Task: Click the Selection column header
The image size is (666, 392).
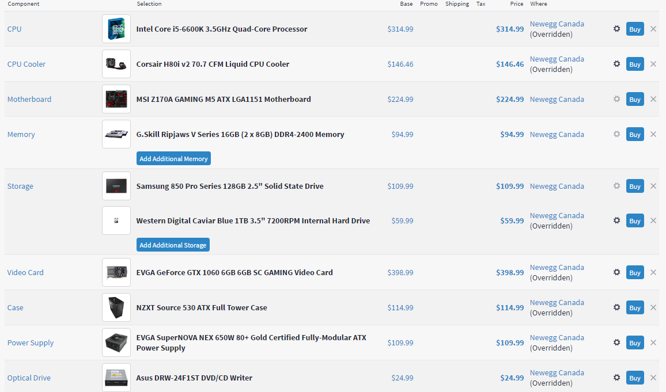Action: click(149, 4)
